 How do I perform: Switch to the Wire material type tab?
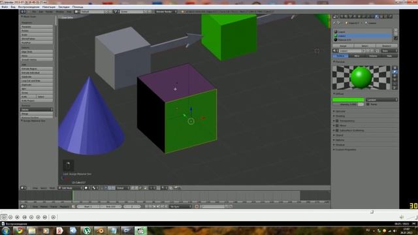(x=357, y=56)
